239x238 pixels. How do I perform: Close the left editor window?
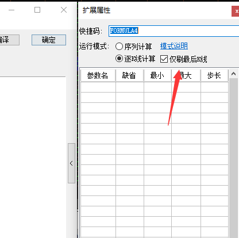click(64, 10)
